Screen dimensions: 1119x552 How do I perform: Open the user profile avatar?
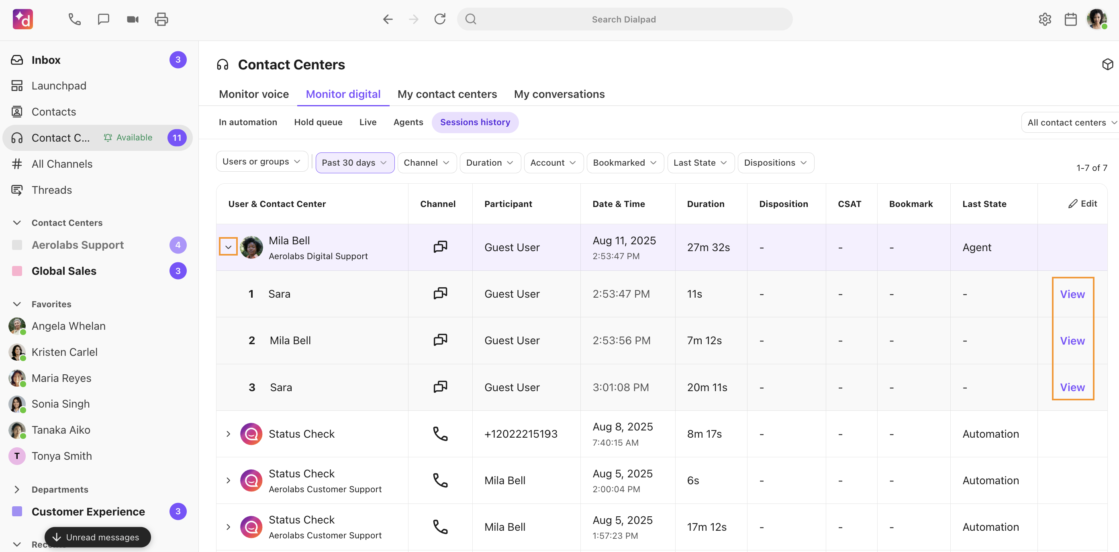click(1097, 19)
